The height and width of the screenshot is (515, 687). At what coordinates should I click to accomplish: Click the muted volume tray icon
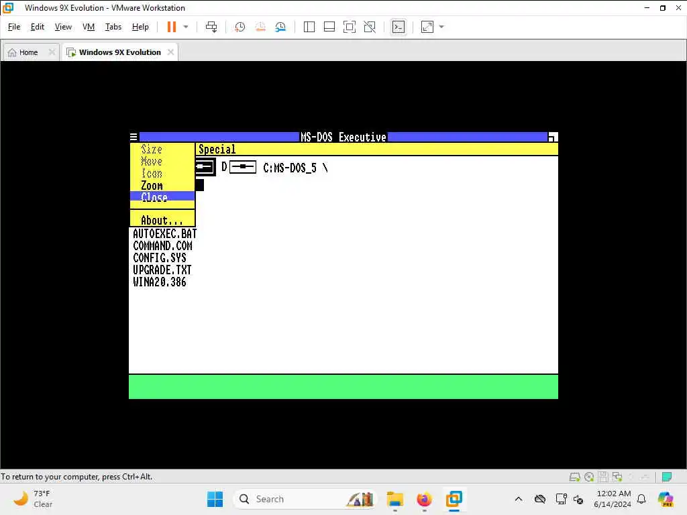tap(578, 499)
